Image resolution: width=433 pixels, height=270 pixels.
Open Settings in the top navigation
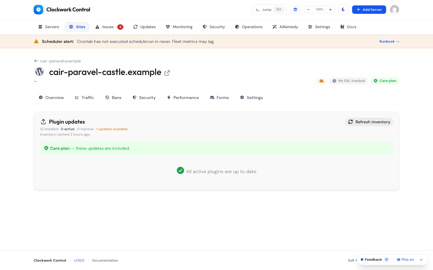pyautogui.click(x=319, y=27)
